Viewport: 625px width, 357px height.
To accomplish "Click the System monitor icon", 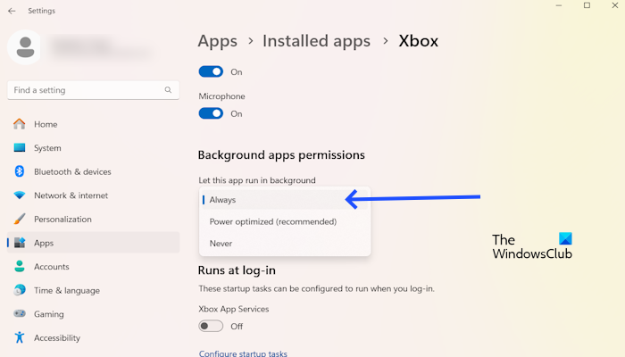I will click(x=19, y=148).
